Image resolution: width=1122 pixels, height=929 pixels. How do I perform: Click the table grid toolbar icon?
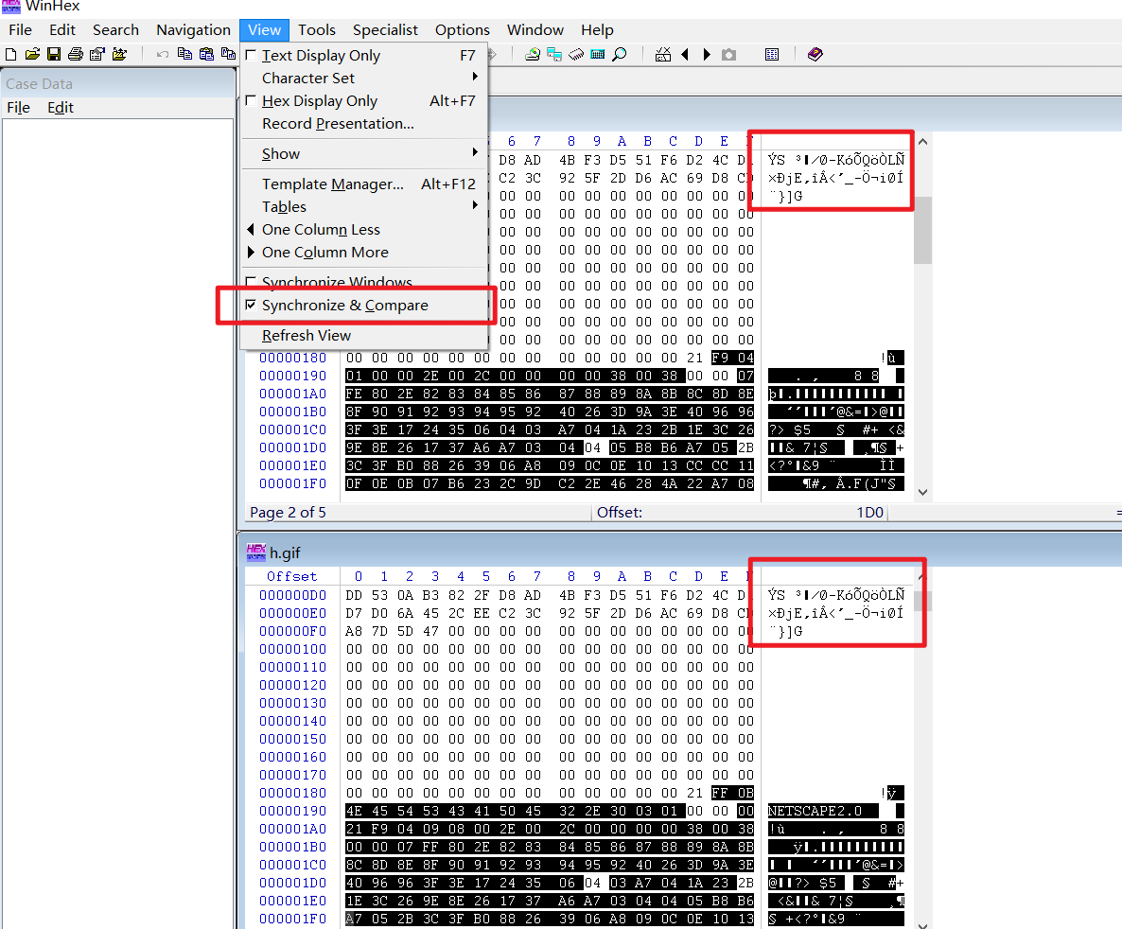click(x=772, y=54)
